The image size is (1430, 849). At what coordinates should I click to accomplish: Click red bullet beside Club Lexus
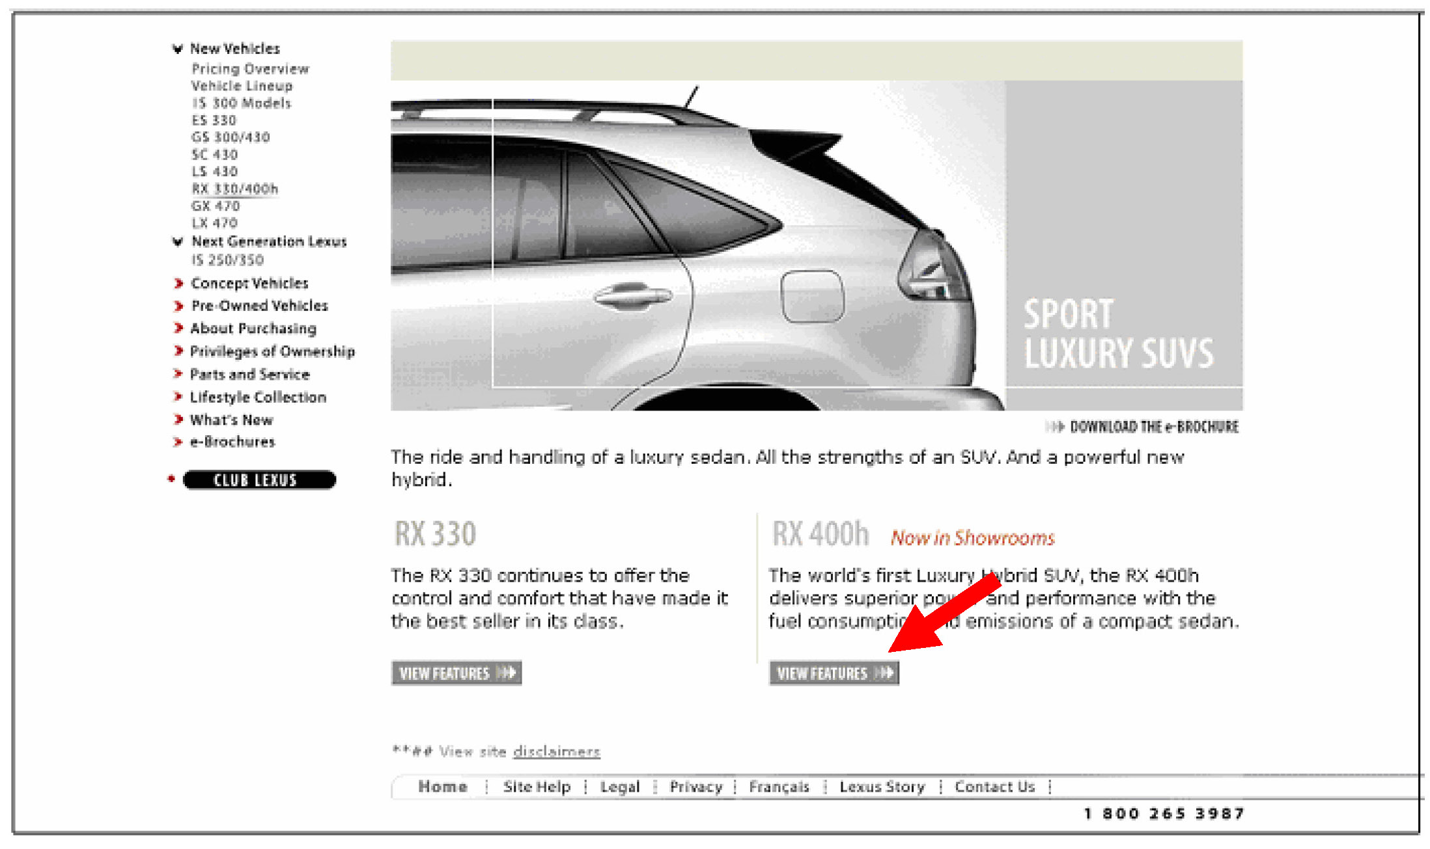(171, 479)
